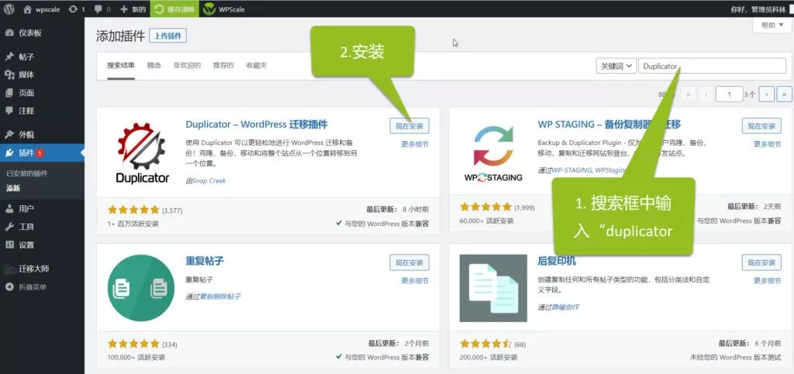
Task: Go to next results page
Action: (x=767, y=94)
